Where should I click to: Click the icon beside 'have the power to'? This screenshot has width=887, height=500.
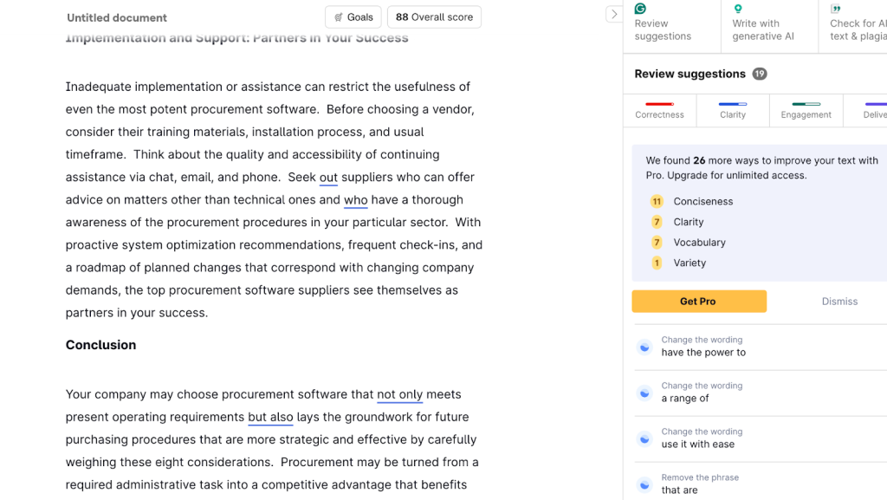tap(644, 347)
